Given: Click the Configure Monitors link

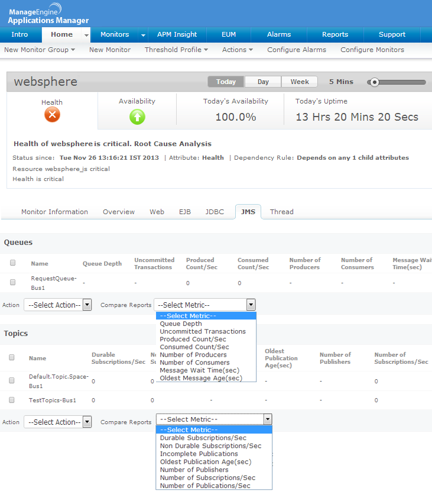Looking at the screenshot, I should [372, 50].
